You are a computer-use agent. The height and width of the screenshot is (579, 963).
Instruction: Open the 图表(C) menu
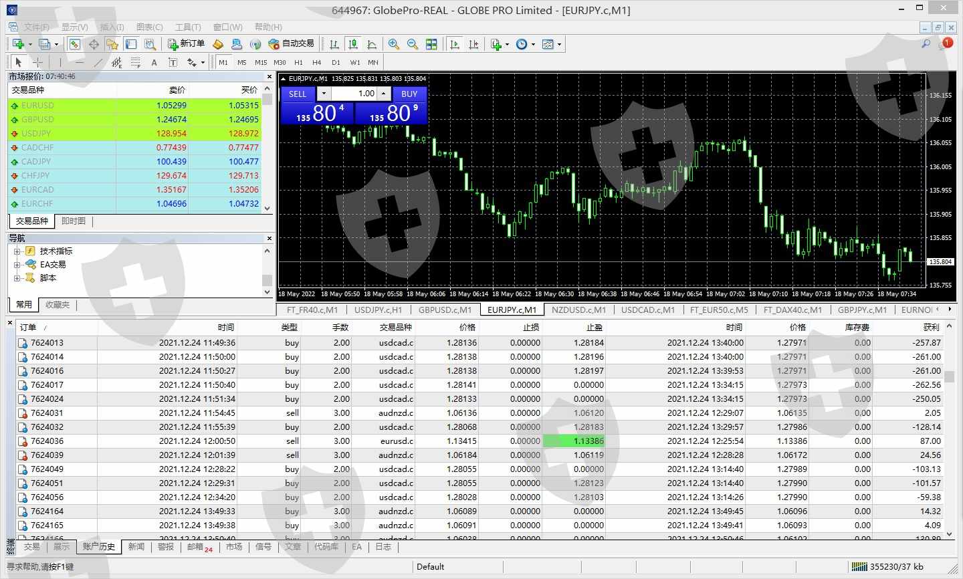[149, 27]
